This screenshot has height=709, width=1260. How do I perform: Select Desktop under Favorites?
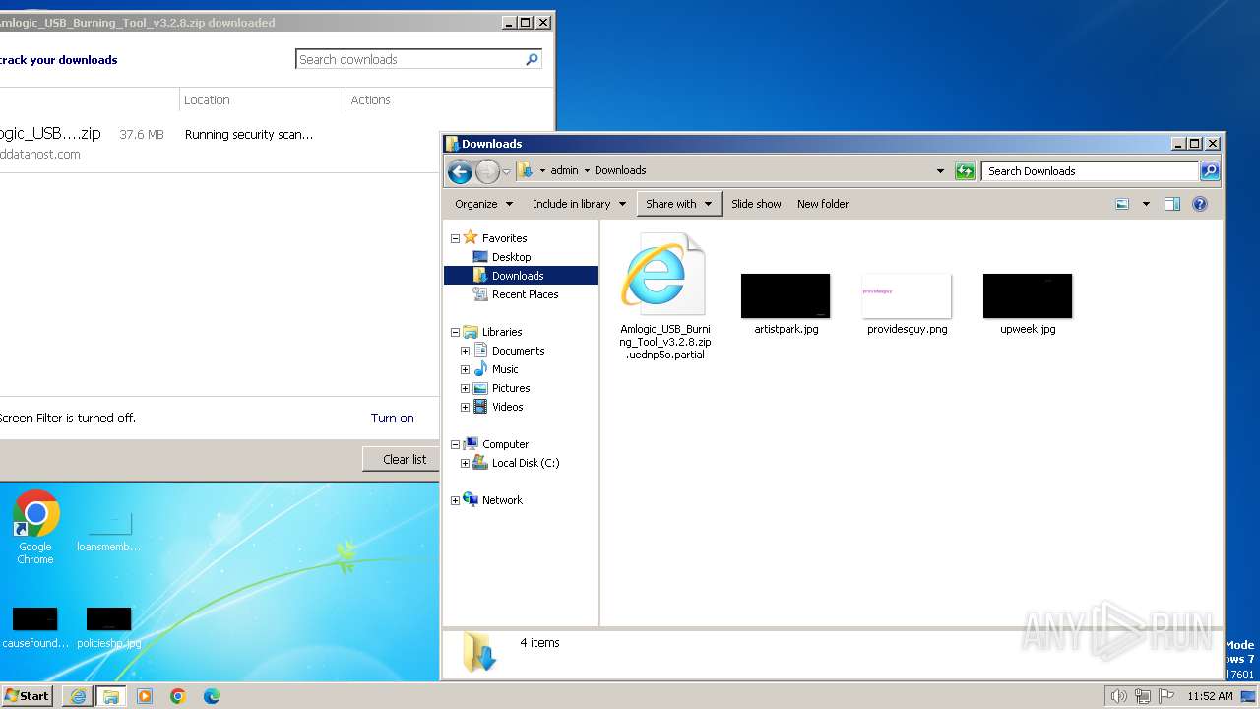[x=511, y=257]
